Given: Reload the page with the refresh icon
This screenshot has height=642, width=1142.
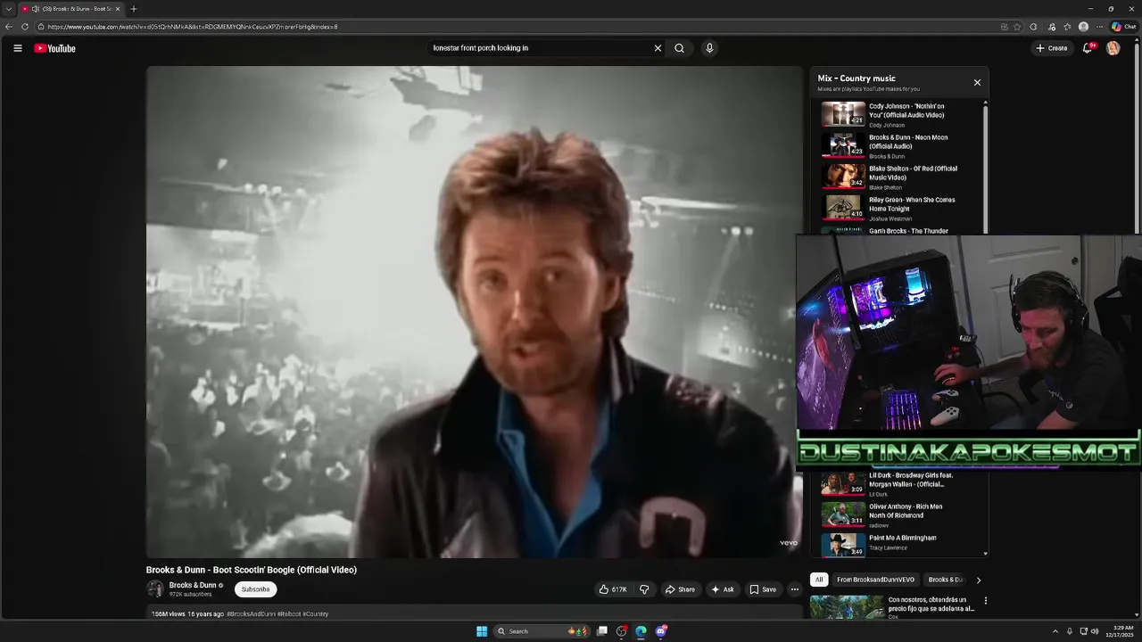Looking at the screenshot, I should pos(24,27).
